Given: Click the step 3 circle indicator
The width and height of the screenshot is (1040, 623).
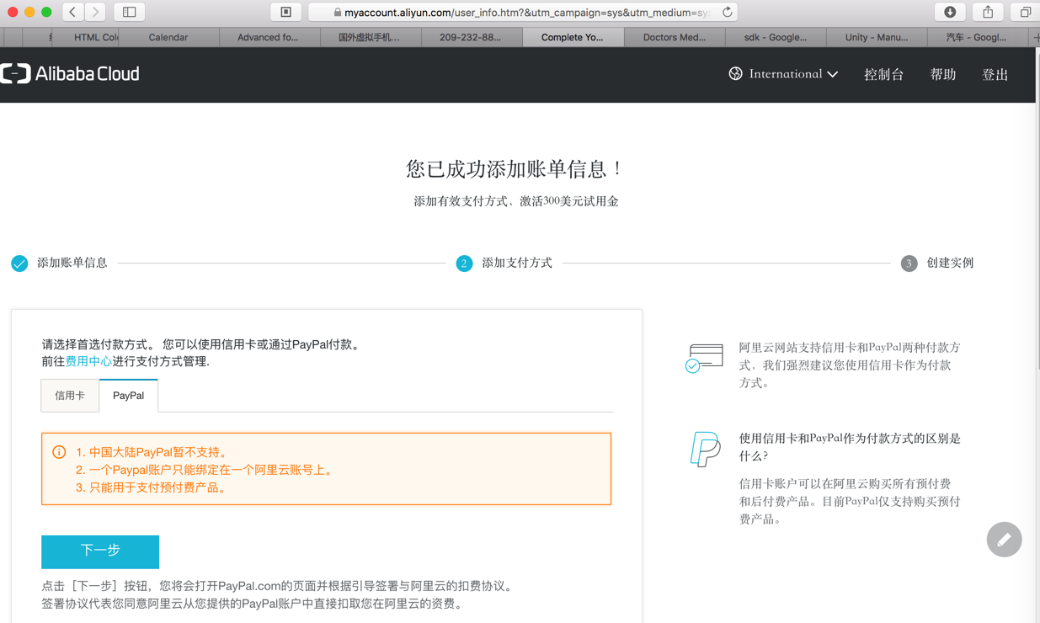Looking at the screenshot, I should 909,264.
